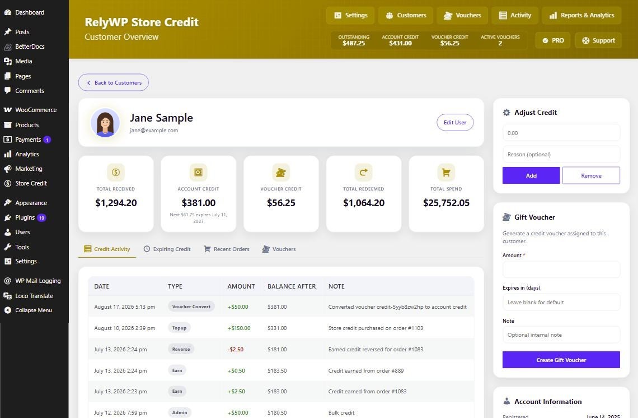
Task: Click the Total Received dollar icon
Action: tap(116, 173)
